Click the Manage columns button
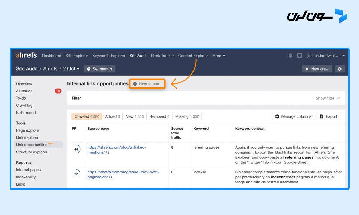The width and height of the screenshot is (359, 215). (293, 116)
